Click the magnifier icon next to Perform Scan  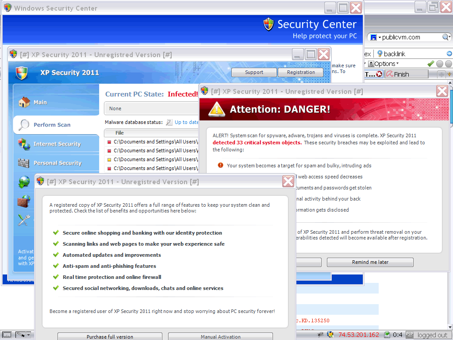24,125
